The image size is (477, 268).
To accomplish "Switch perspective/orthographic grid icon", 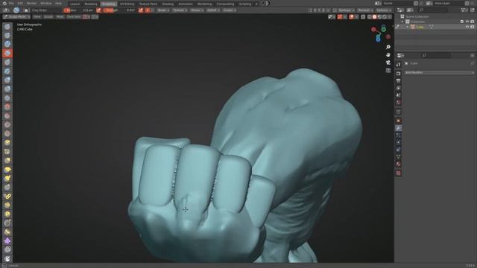I will pyautogui.click(x=388, y=71).
